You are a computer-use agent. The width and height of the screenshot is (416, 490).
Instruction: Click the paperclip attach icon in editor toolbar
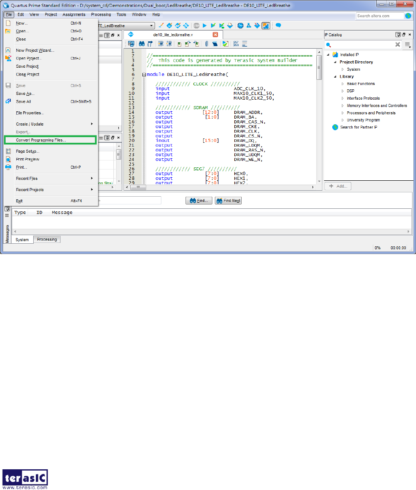click(x=207, y=44)
